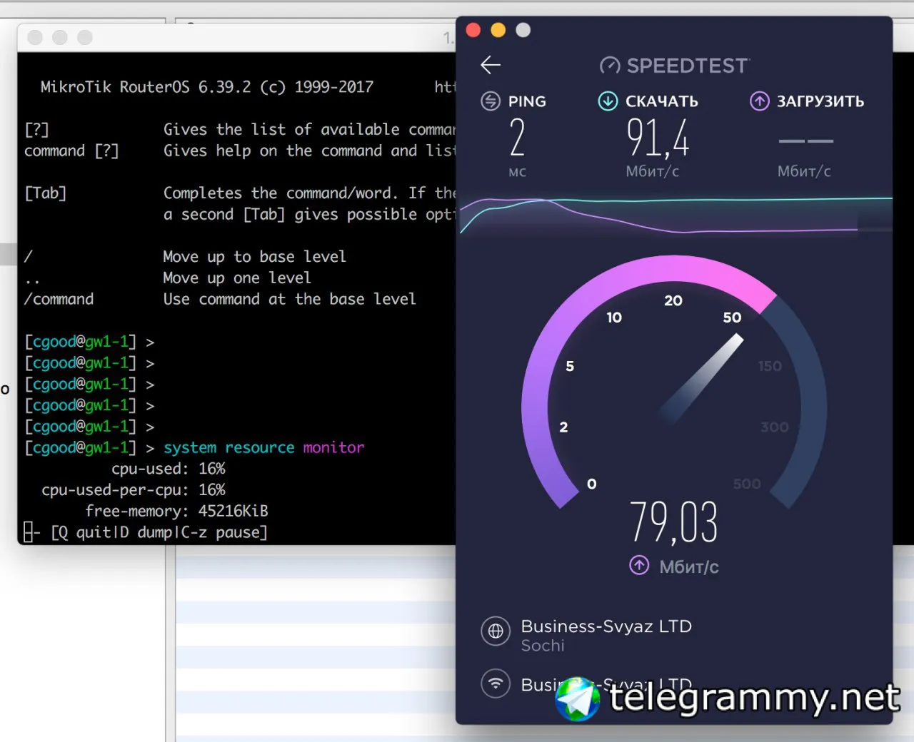Click the 'free-memory: 45216KiB' line
This screenshot has width=914, height=742.
(x=177, y=511)
